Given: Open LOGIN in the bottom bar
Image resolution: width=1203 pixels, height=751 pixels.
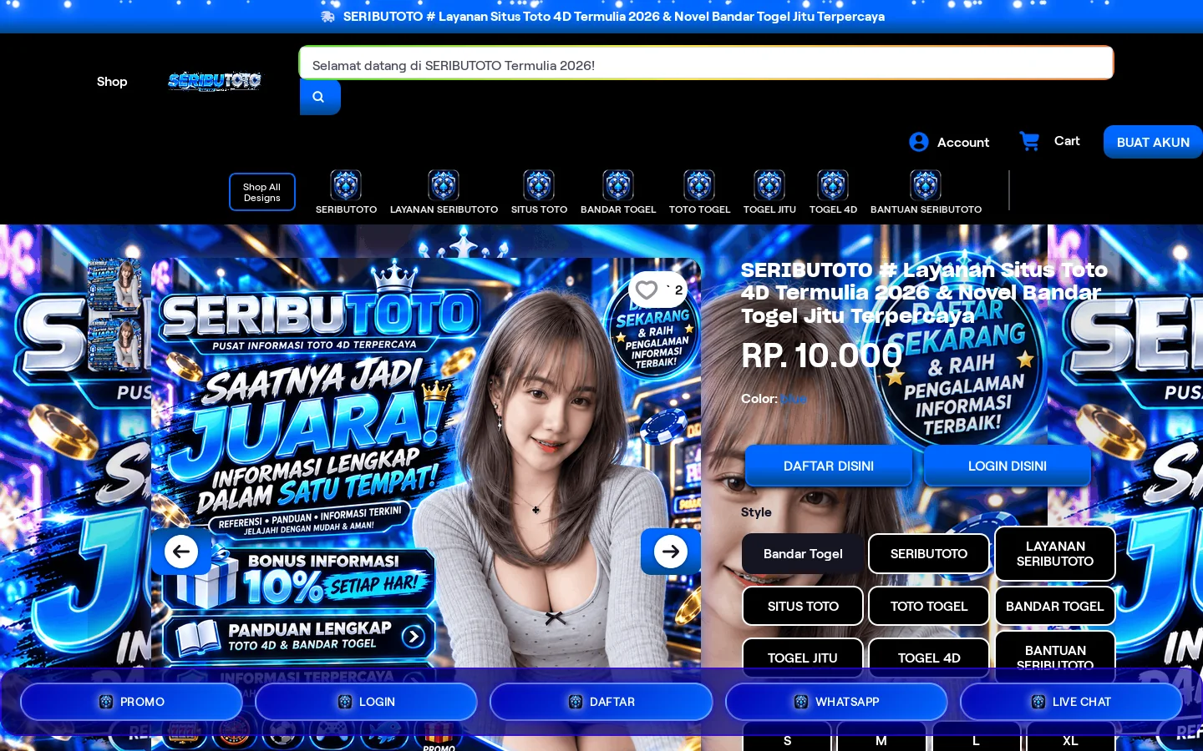Looking at the screenshot, I should click(x=366, y=702).
